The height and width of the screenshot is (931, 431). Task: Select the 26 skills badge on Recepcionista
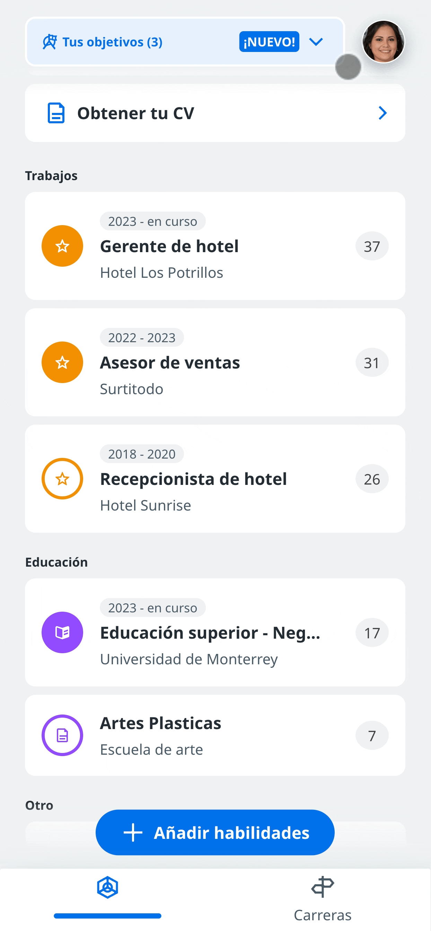[x=372, y=479]
